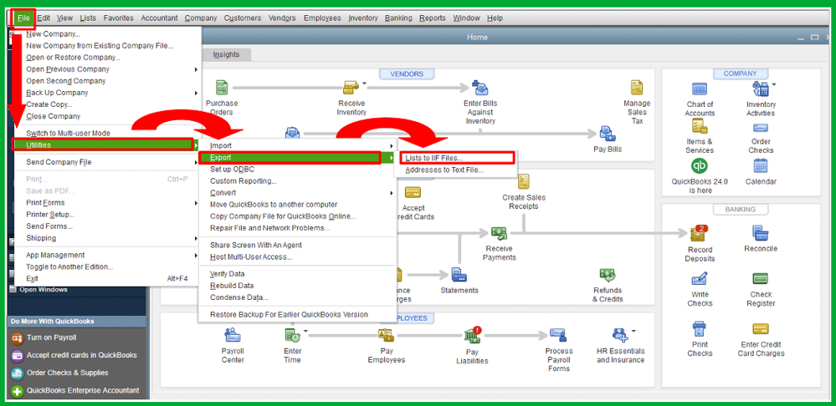
Task: Expand the Back Up Company submenu
Action: pos(196,93)
